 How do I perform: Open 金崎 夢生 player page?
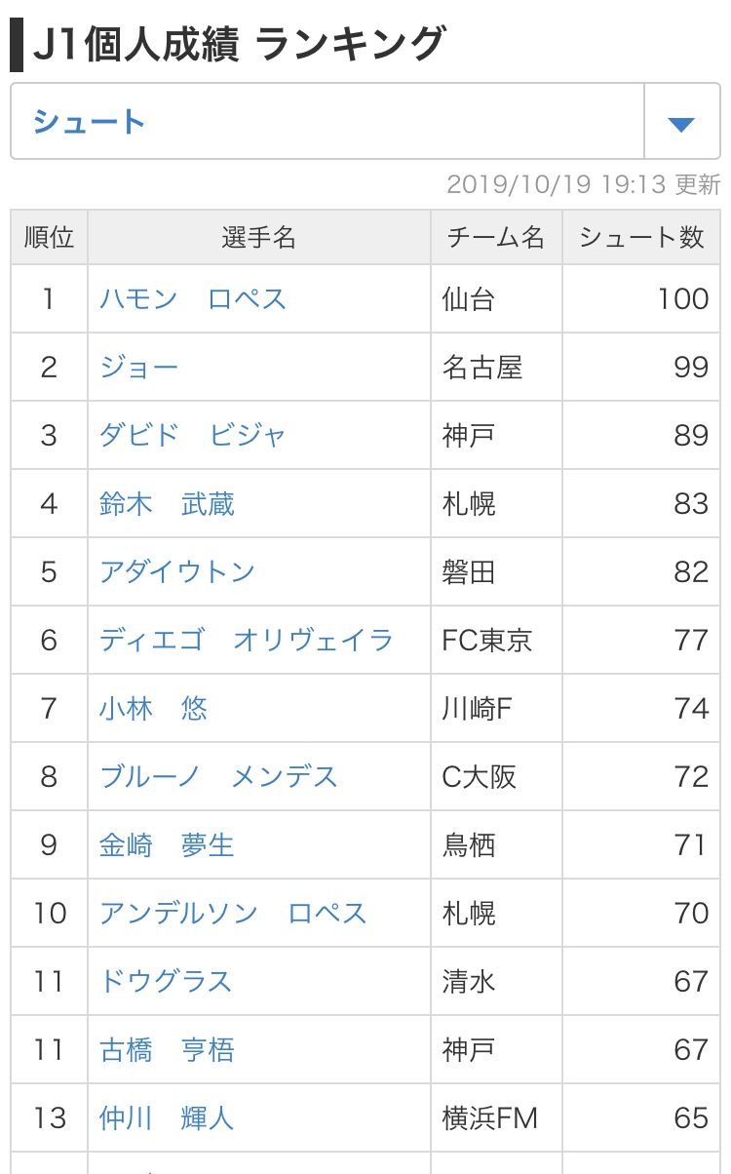[167, 844]
